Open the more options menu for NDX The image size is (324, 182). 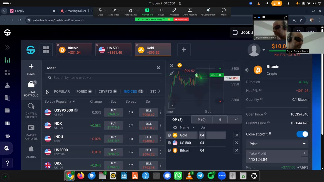(x=160, y=125)
